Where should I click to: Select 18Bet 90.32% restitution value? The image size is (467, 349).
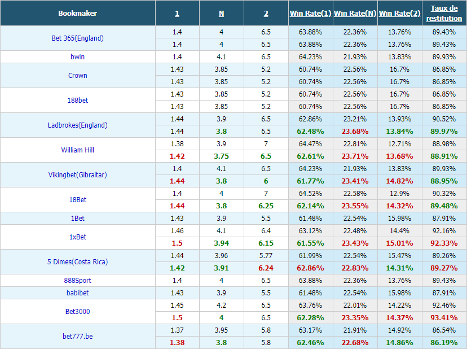[444, 194]
